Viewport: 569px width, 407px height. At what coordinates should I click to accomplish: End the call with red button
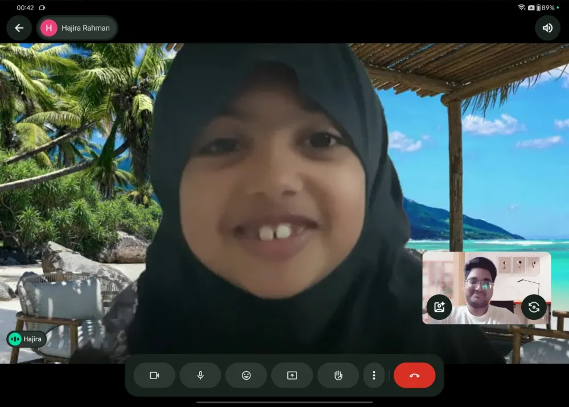[x=414, y=376]
